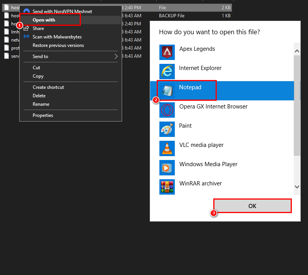
Task: Select Scan with Malwarebytes
Action: click(x=71, y=37)
